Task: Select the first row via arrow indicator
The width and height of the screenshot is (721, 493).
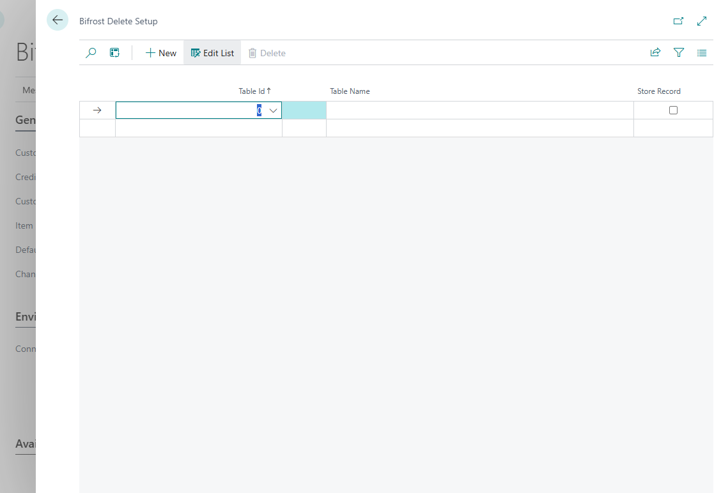Action: [98, 110]
